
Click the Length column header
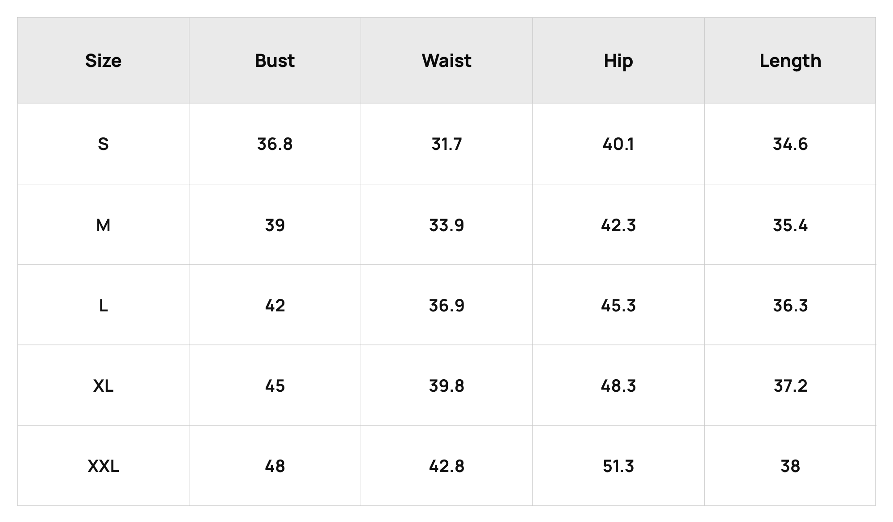click(x=790, y=61)
